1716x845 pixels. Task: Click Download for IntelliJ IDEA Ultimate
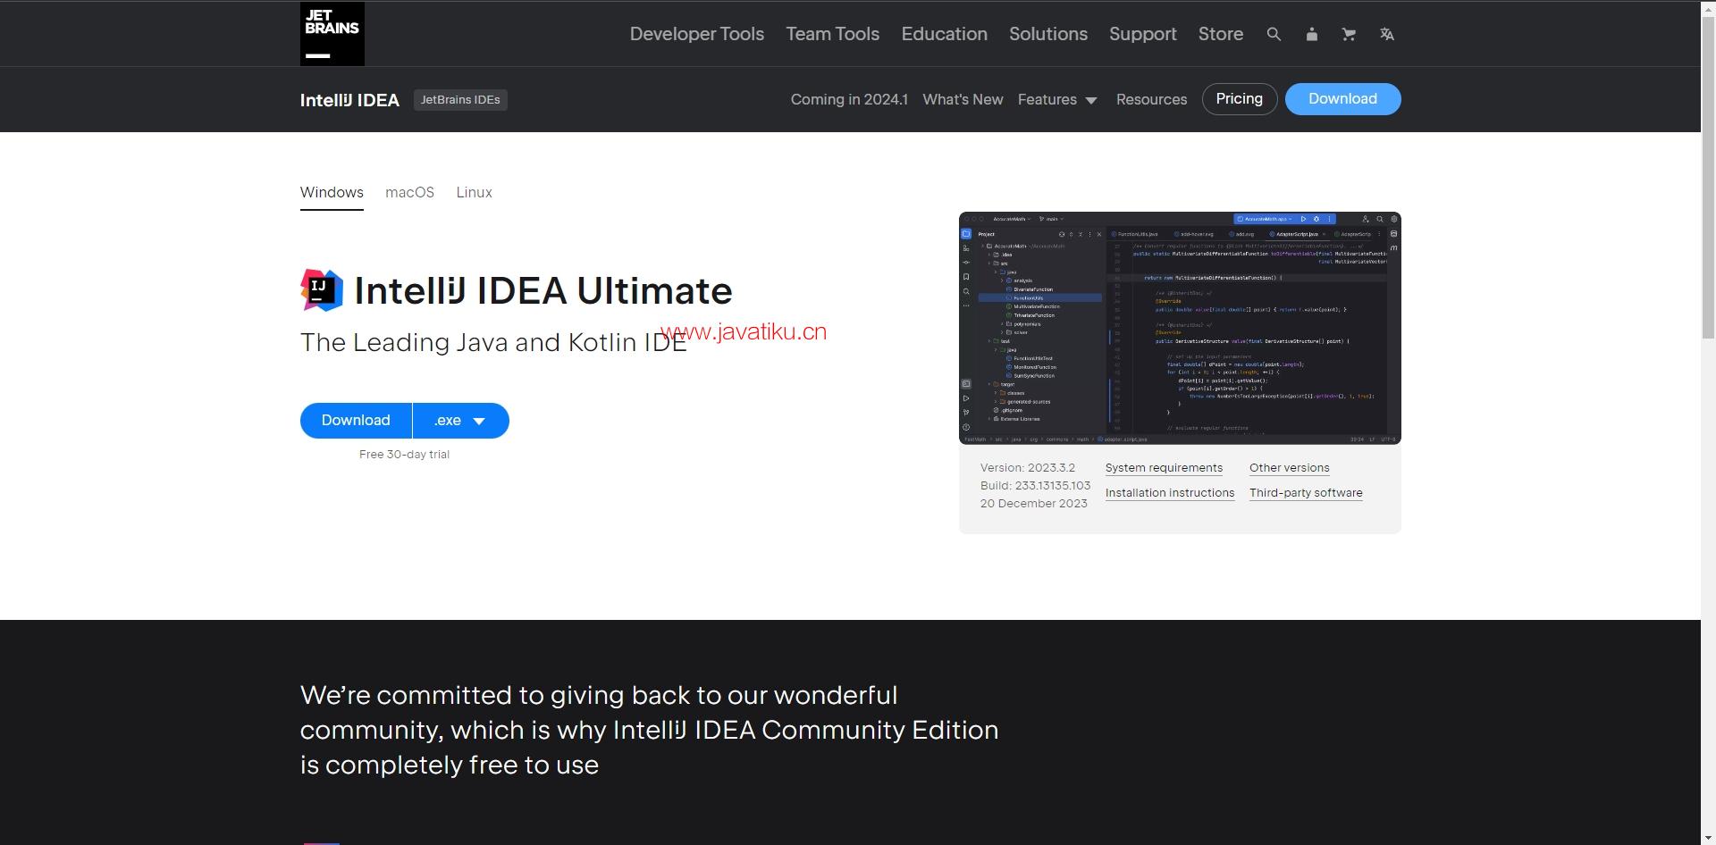click(356, 421)
